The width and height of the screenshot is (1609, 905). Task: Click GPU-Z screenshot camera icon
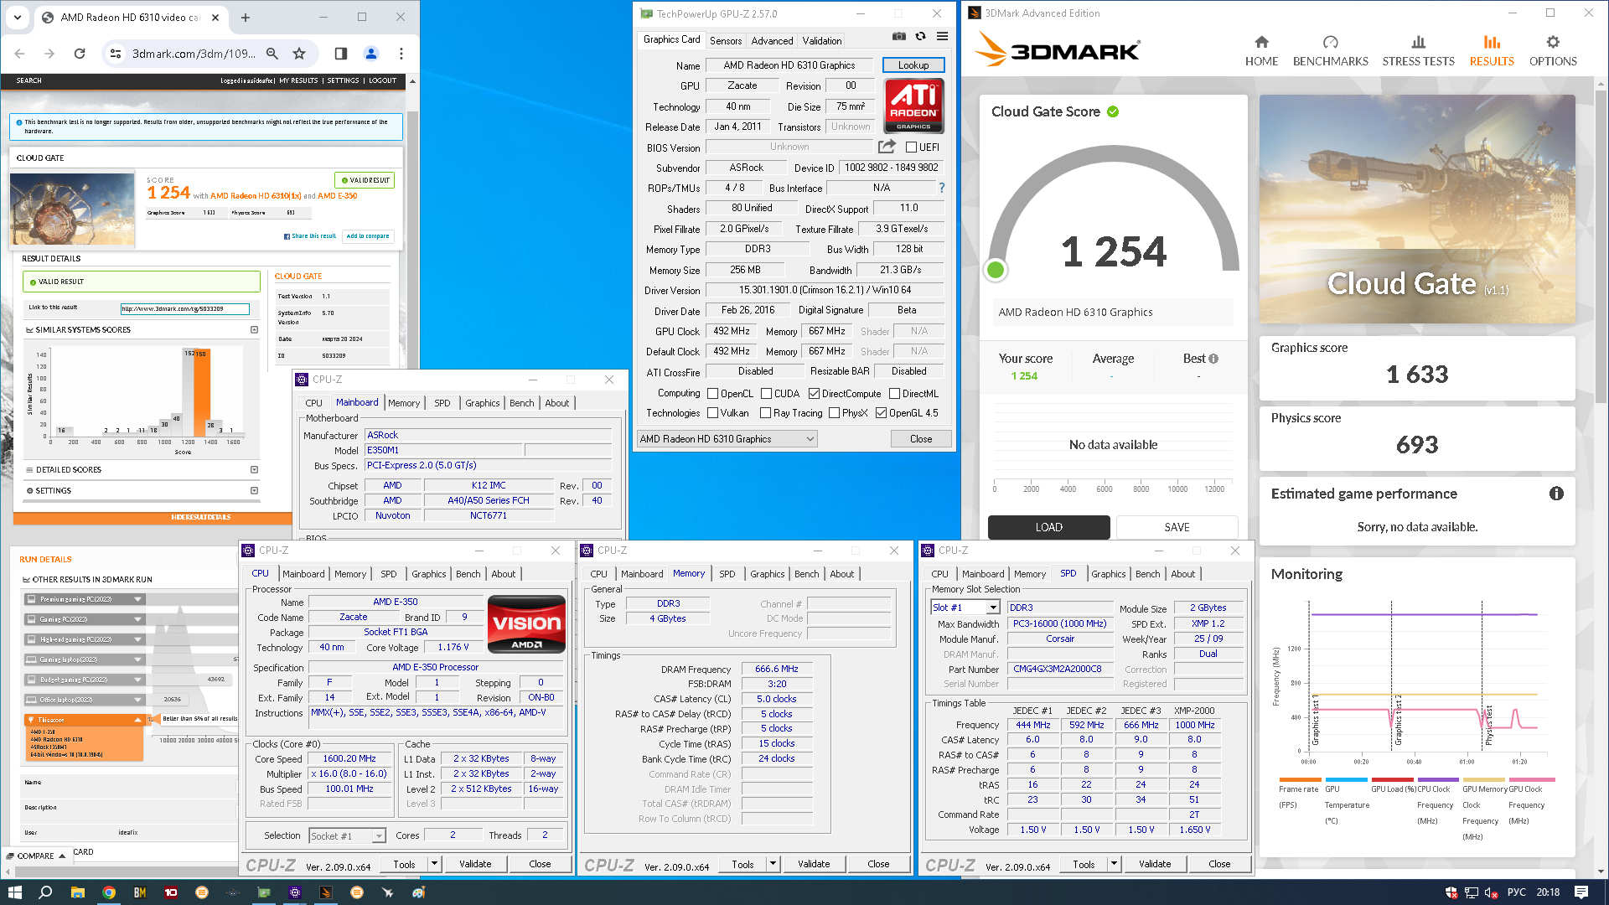pyautogui.click(x=898, y=36)
